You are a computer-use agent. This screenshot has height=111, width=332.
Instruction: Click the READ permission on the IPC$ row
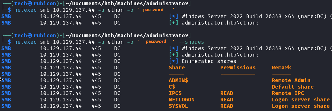(x=227, y=93)
